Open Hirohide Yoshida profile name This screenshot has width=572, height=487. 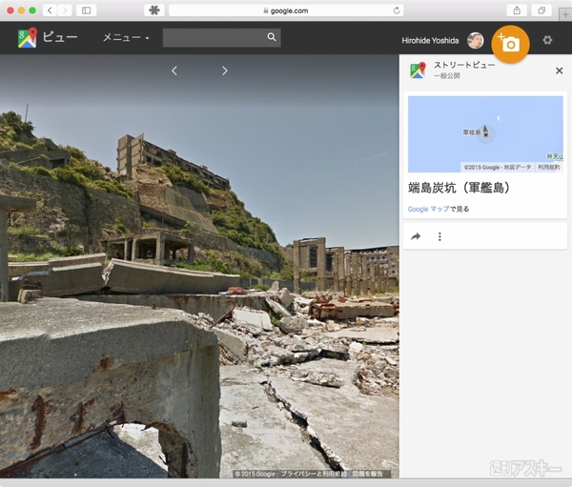pyautogui.click(x=430, y=40)
